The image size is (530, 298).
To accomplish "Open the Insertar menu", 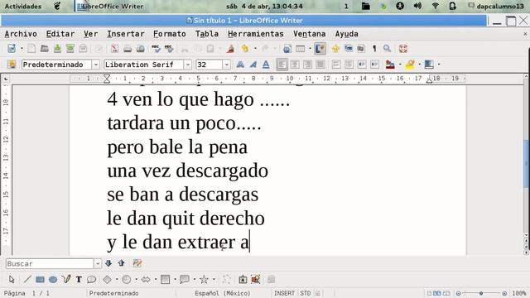I will tap(125, 34).
